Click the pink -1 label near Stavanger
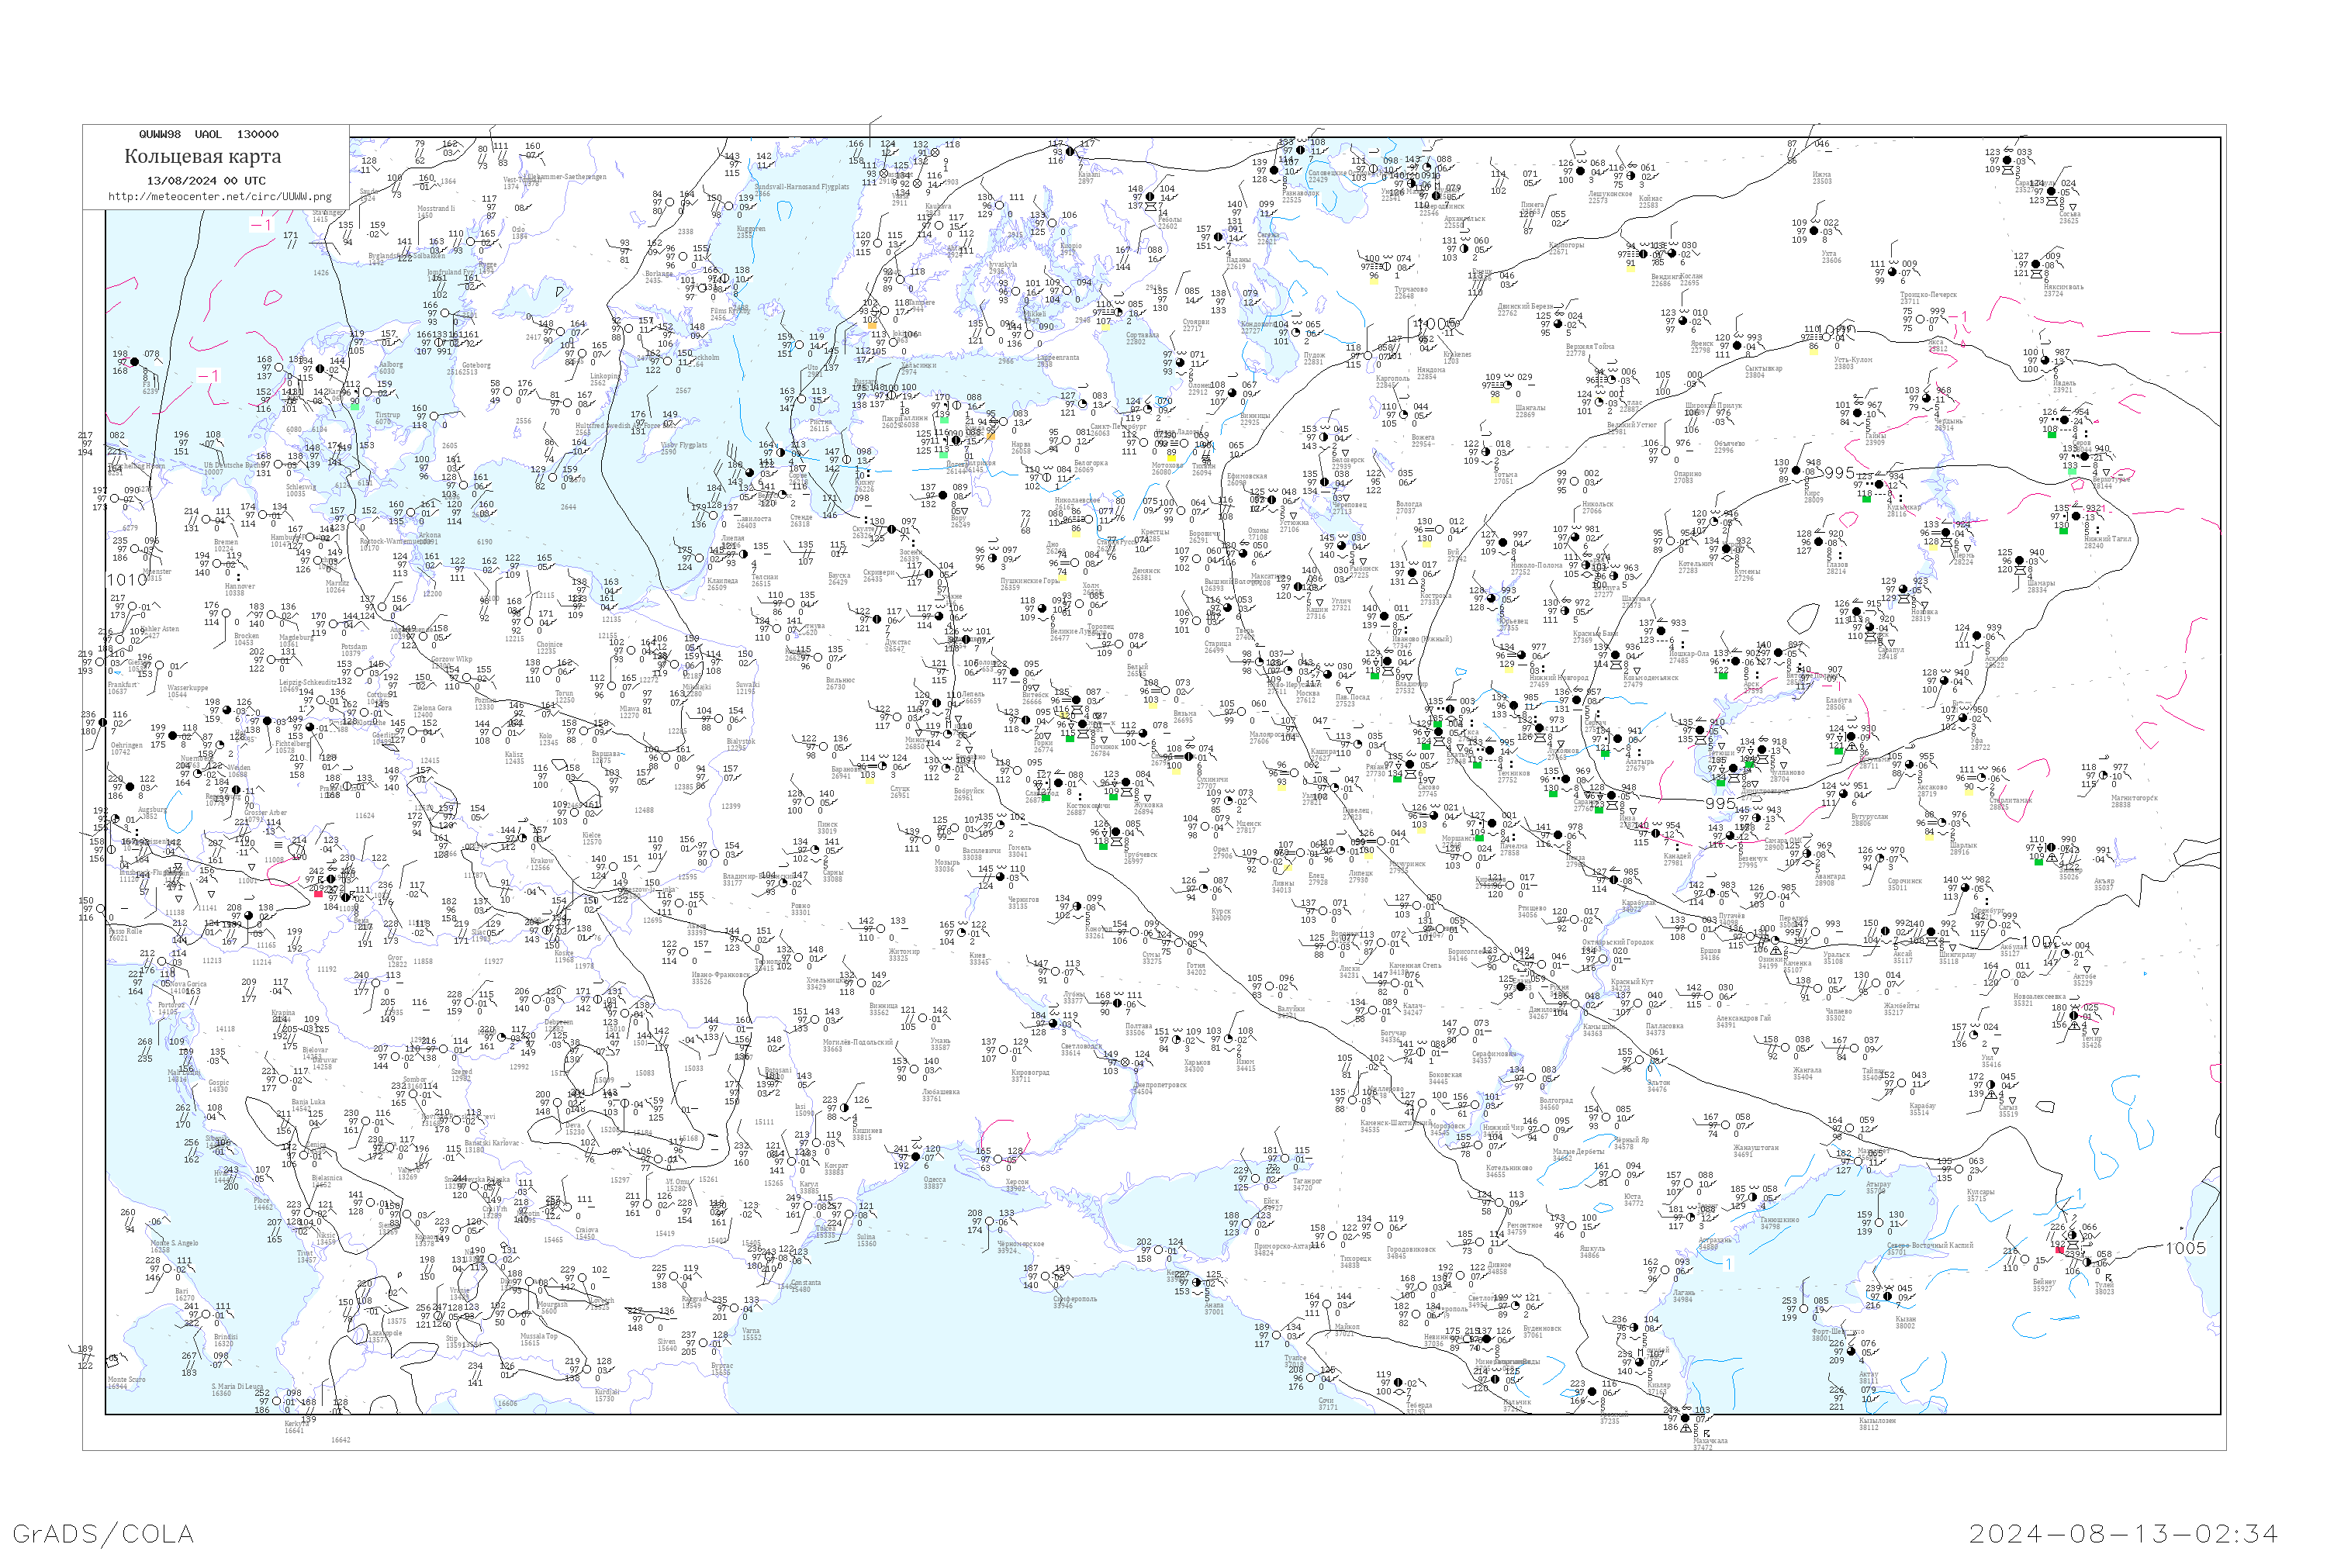This screenshot has width=2327, height=1551. pyautogui.click(x=260, y=226)
